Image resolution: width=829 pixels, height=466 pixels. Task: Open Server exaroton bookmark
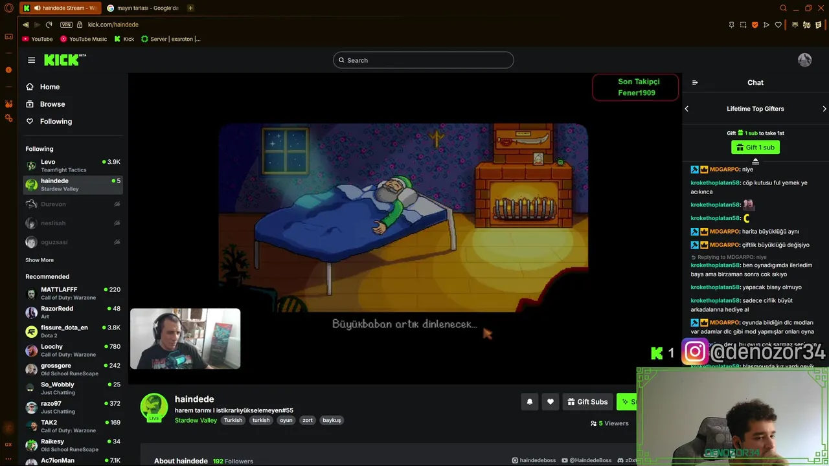[171, 39]
